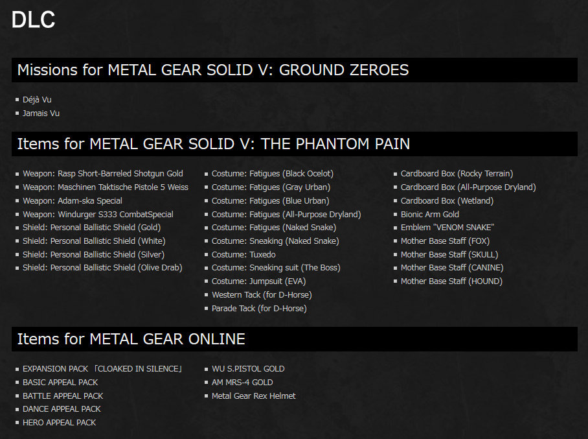Click Jumpsuit (EVA) costume entry
This screenshot has width=588, height=439.
click(258, 281)
